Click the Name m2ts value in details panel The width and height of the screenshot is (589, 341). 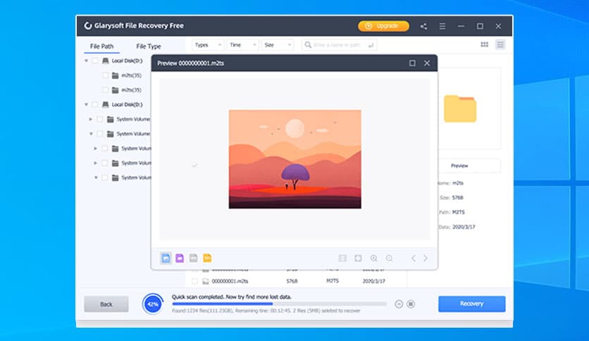pos(458,183)
